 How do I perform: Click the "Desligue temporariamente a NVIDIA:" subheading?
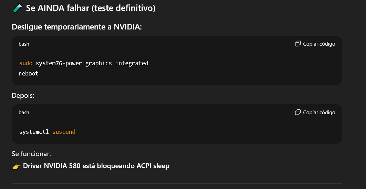[77, 27]
